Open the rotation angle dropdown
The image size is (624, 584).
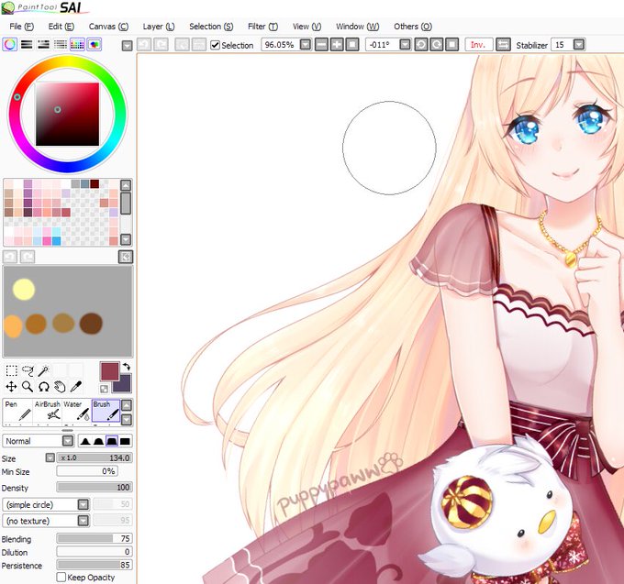(x=405, y=44)
